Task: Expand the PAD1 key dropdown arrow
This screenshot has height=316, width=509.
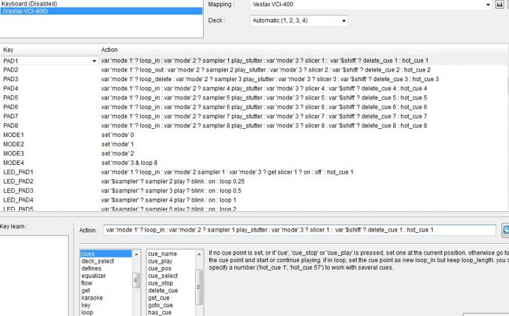Action: 94,61
